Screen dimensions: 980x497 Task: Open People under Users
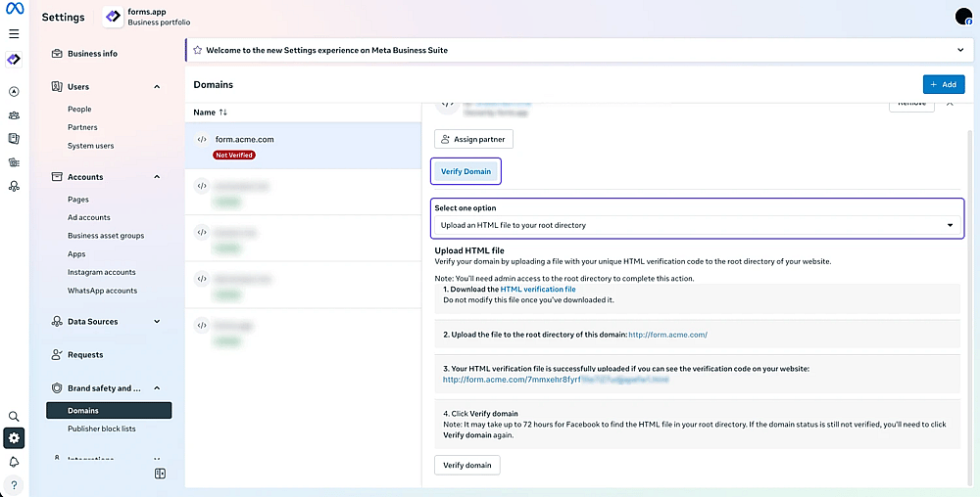[79, 110]
